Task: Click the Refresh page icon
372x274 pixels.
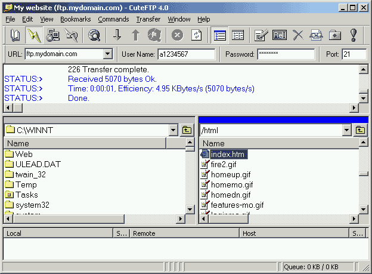Action: [196, 35]
